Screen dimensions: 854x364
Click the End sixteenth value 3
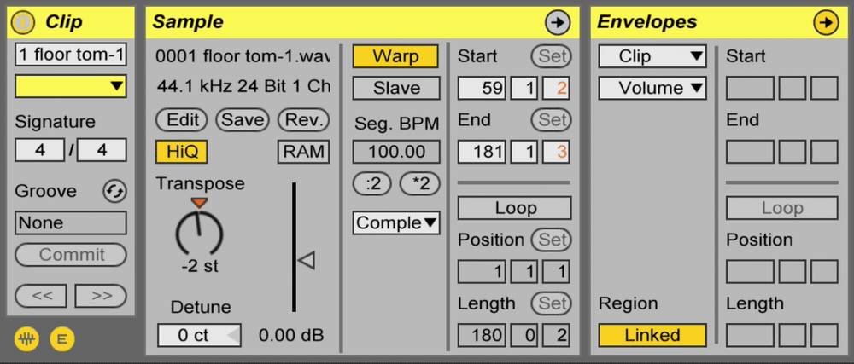[x=556, y=152]
